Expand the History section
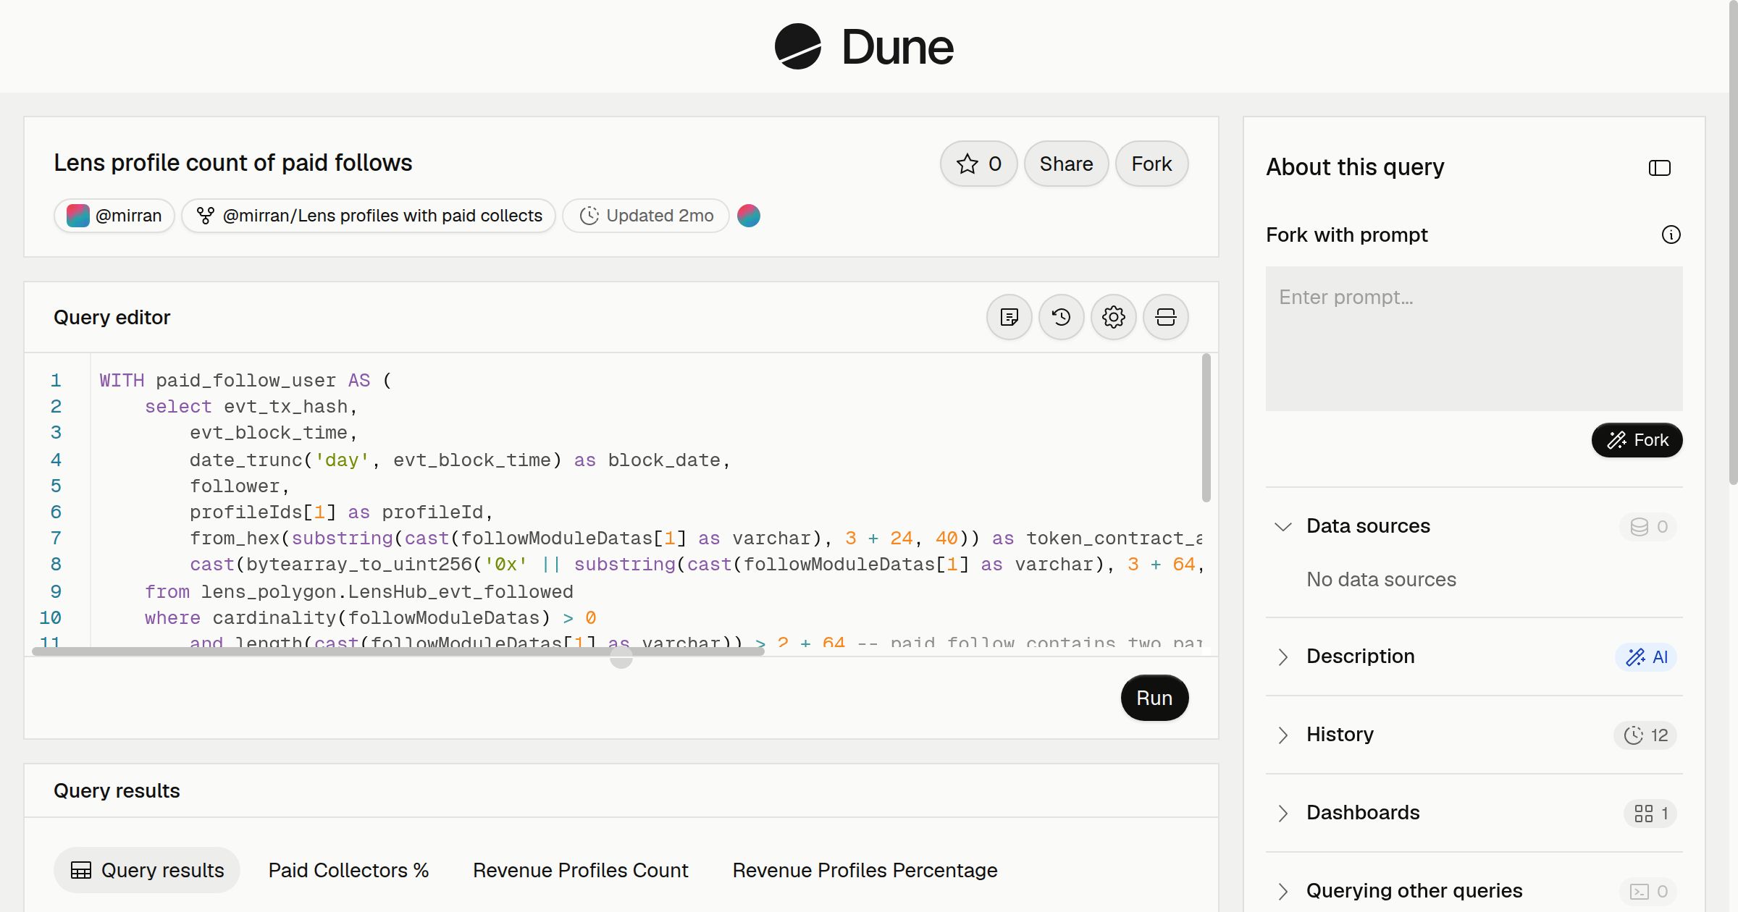Viewport: 1738px width, 912px height. point(1283,735)
